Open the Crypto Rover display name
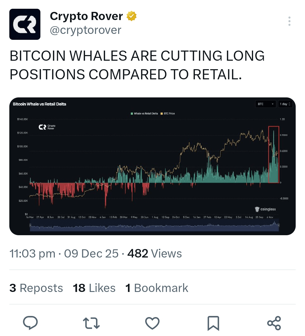This screenshot has width=305, height=336. click(x=86, y=16)
